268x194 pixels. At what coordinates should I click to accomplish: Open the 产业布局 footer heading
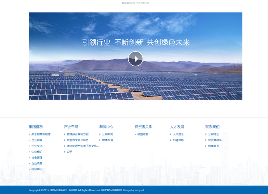click(71, 127)
